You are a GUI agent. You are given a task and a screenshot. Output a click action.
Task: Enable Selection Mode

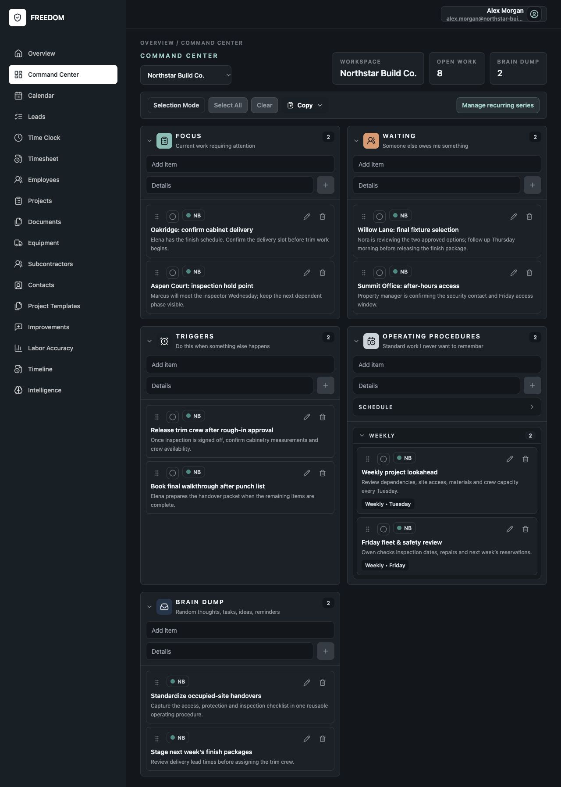pyautogui.click(x=176, y=105)
